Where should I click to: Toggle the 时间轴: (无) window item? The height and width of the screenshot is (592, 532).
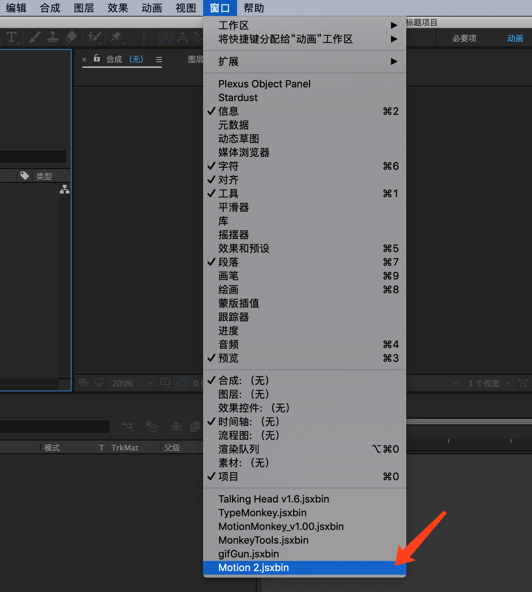pyautogui.click(x=305, y=422)
